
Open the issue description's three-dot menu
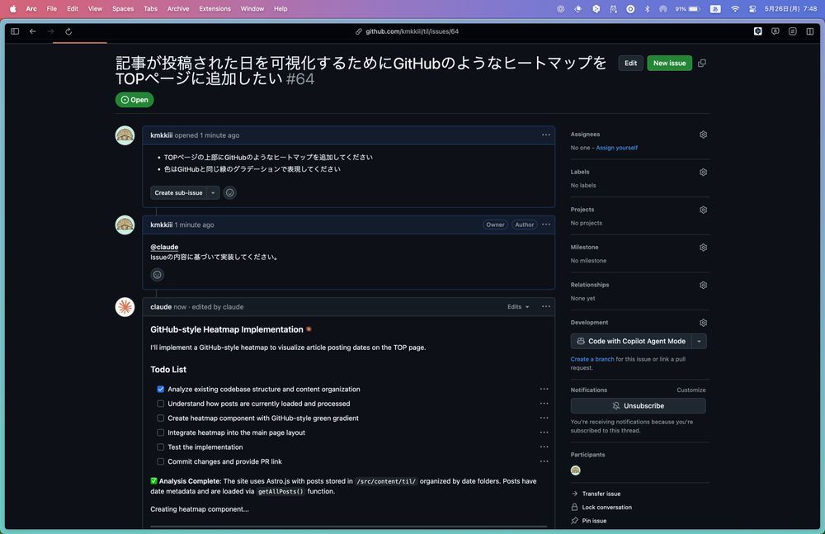[546, 135]
